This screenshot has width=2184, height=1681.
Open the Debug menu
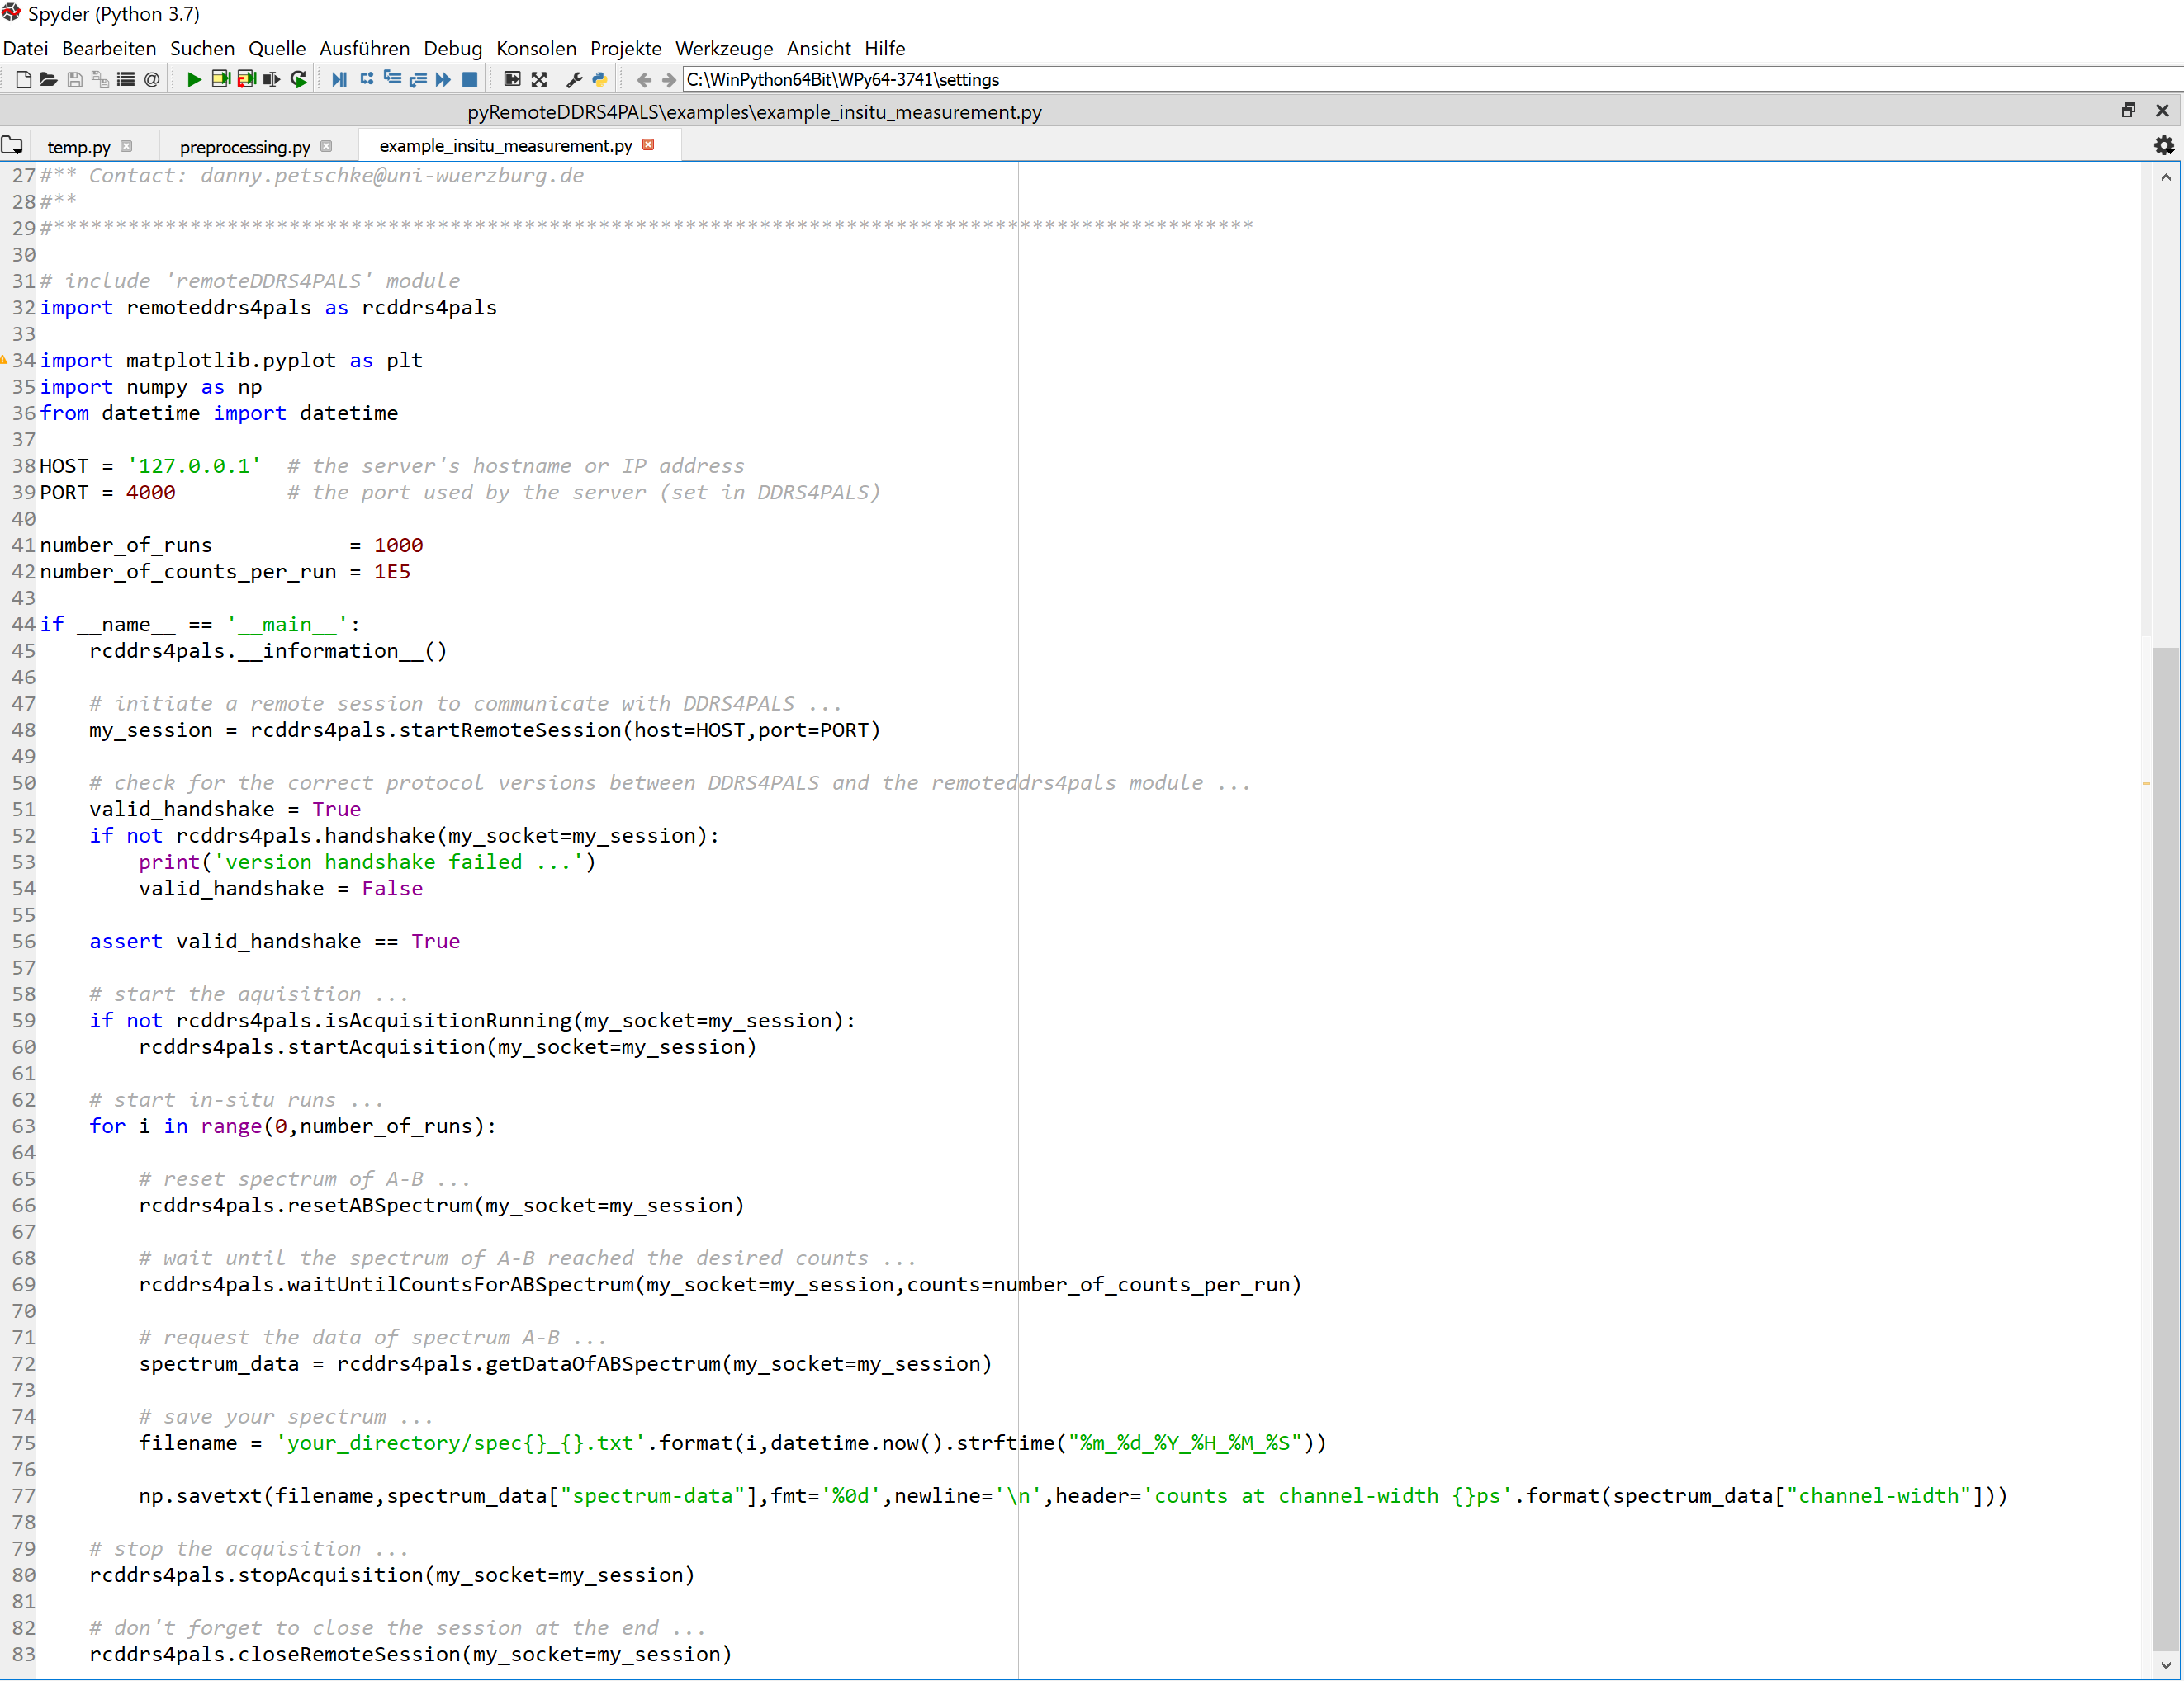(453, 48)
